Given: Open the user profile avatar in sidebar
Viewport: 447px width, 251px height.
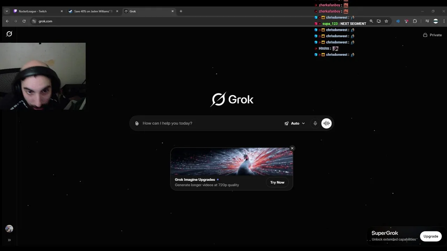Looking at the screenshot, I should tap(9, 229).
